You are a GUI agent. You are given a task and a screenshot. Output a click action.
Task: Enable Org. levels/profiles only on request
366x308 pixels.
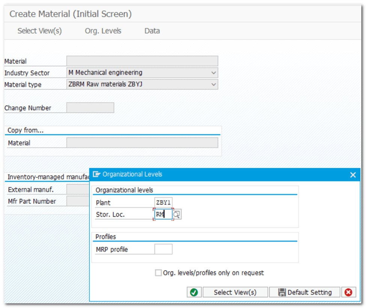(158, 273)
